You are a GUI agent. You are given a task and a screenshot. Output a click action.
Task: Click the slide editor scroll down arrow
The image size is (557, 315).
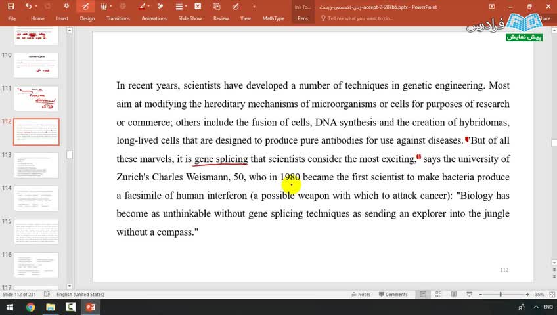pos(554,262)
